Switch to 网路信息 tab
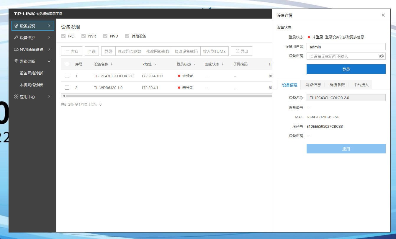 coord(313,85)
